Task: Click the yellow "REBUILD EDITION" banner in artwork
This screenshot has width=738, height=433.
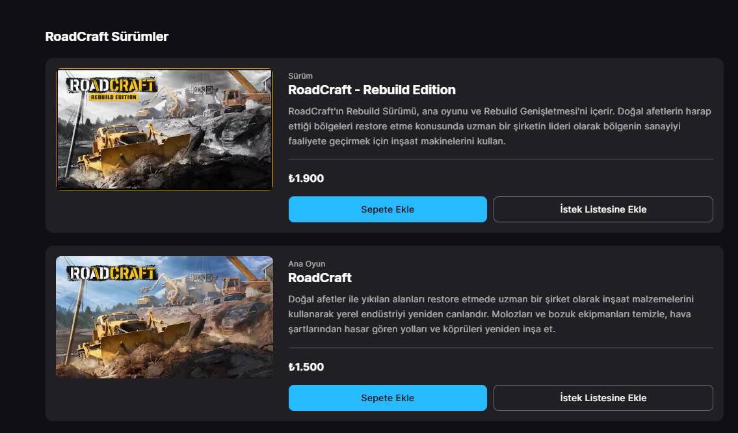Action: coord(113,98)
